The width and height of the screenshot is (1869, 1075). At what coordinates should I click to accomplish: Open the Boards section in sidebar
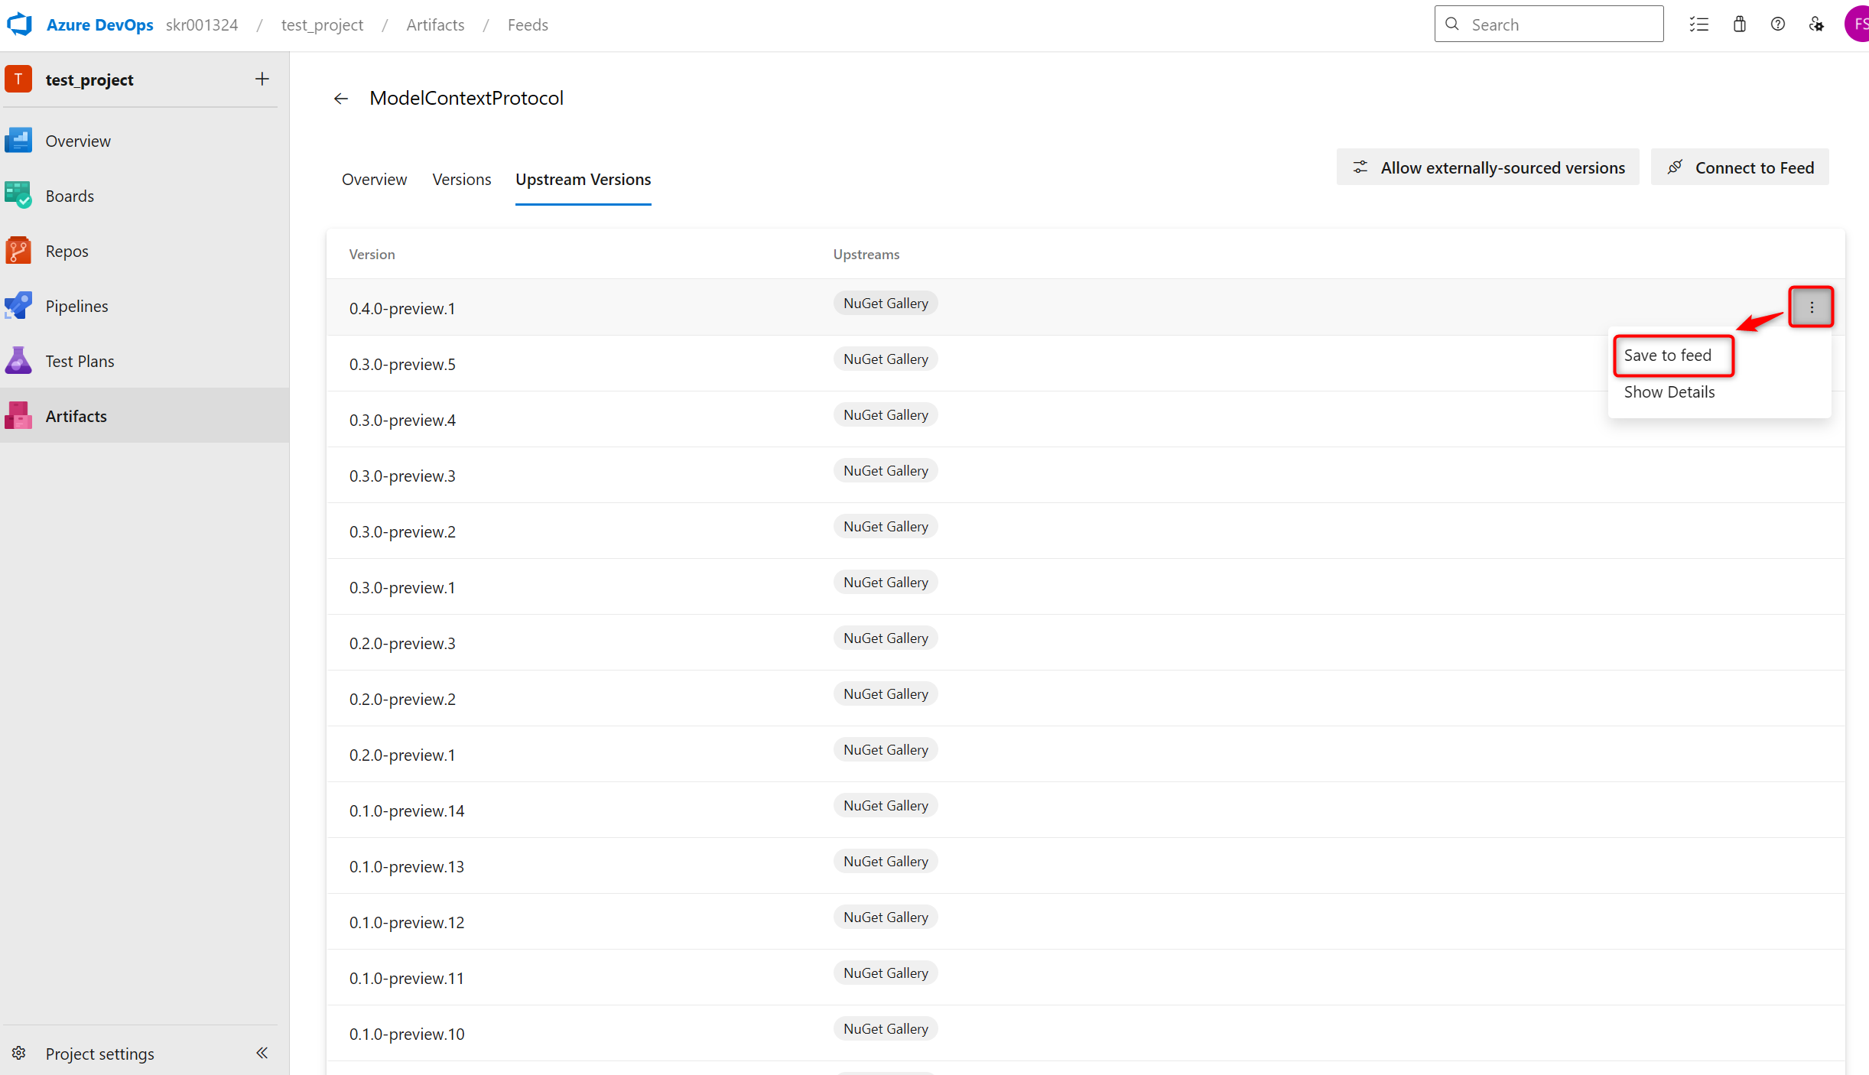pos(70,195)
